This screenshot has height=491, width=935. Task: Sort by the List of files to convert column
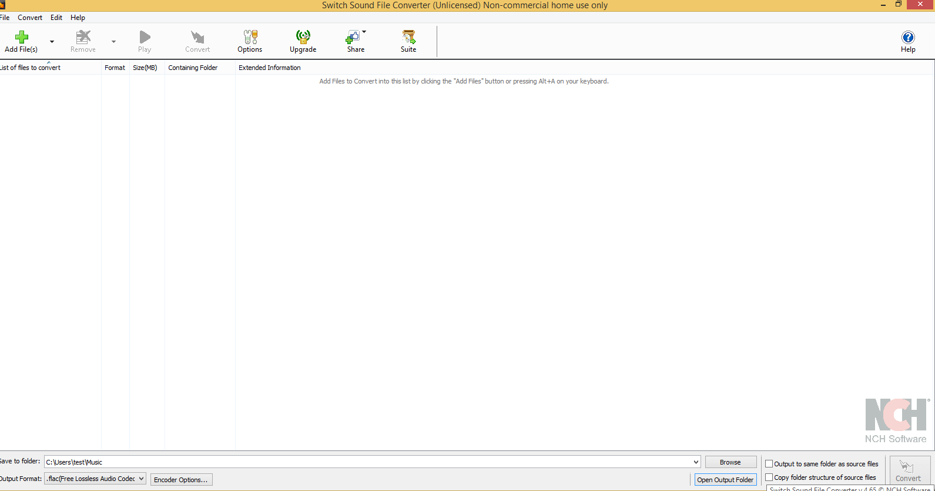(51, 68)
